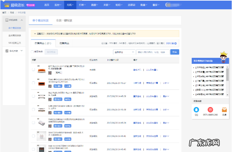Click 重新生成 in the 14:45:28 row
Screen dimensions: 232x152
point(137,96)
